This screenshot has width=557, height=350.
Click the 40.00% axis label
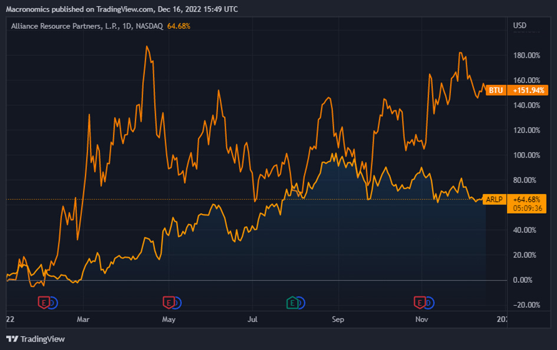525,230
